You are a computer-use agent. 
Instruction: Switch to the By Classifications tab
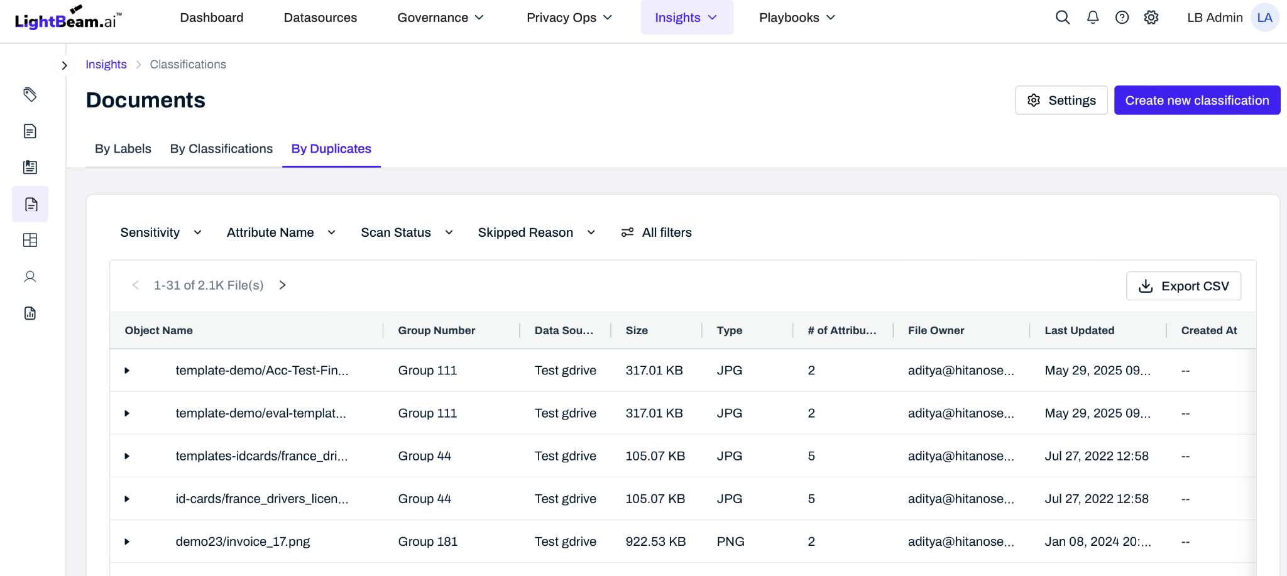[221, 149]
